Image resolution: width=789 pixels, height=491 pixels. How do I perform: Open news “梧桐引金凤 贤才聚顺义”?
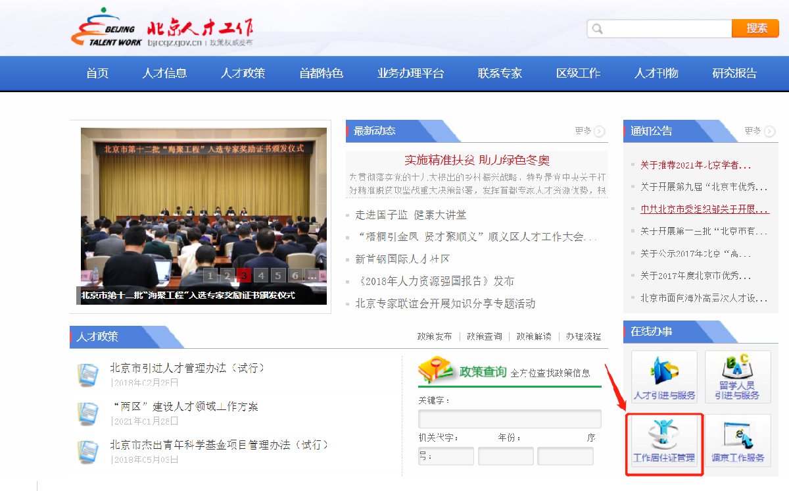coord(476,237)
